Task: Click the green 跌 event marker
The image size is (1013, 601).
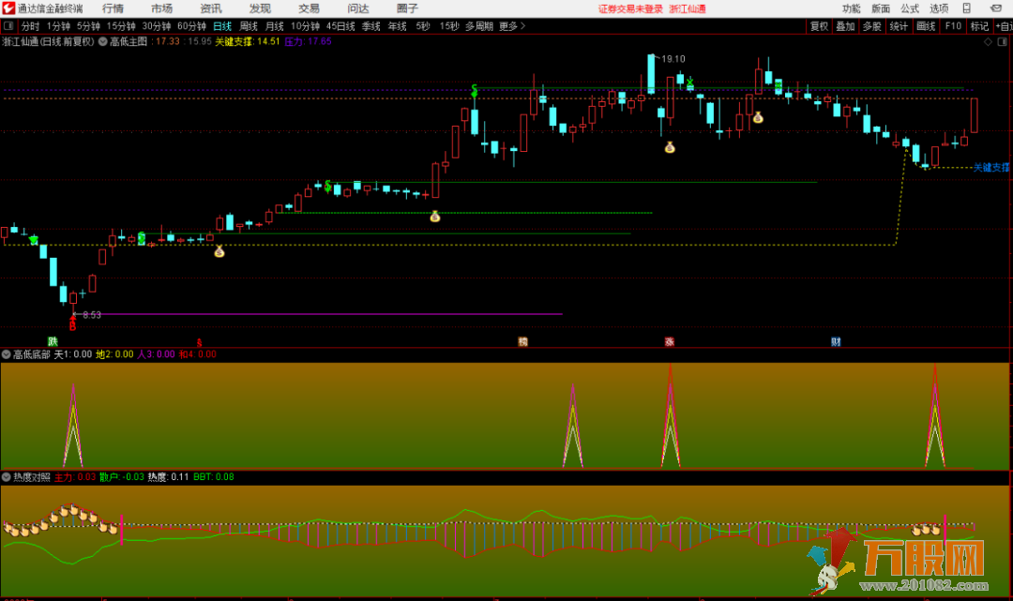Action: [53, 341]
